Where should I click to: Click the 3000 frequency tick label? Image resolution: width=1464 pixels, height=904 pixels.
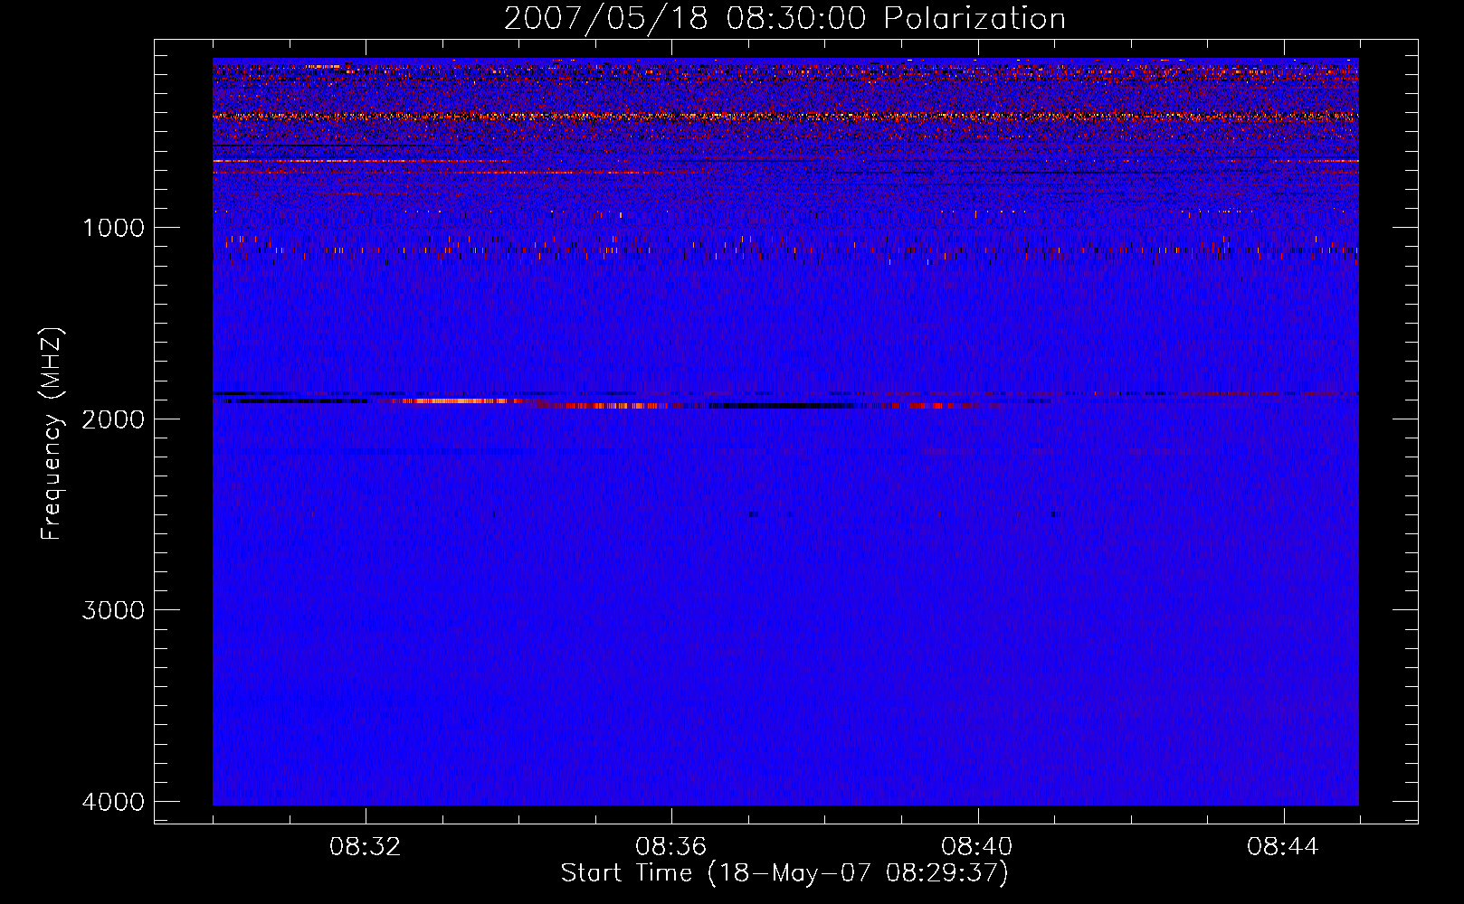(x=113, y=609)
